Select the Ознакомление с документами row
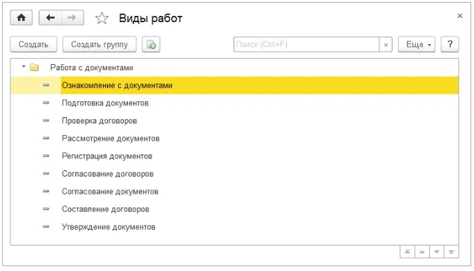 point(235,86)
